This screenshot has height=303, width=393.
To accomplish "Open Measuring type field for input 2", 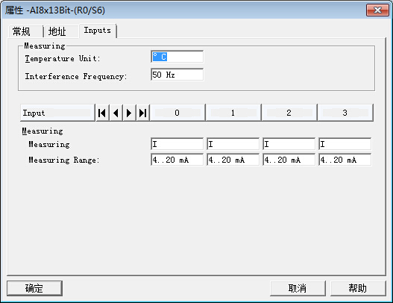I will pyautogui.click(x=289, y=144).
